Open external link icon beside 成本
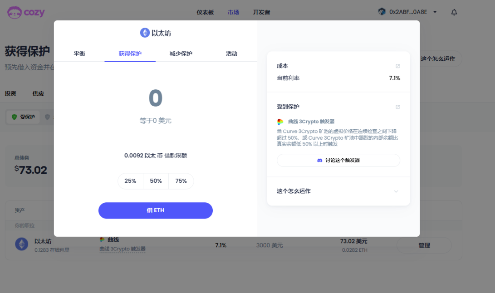The width and height of the screenshot is (495, 293). click(x=398, y=66)
